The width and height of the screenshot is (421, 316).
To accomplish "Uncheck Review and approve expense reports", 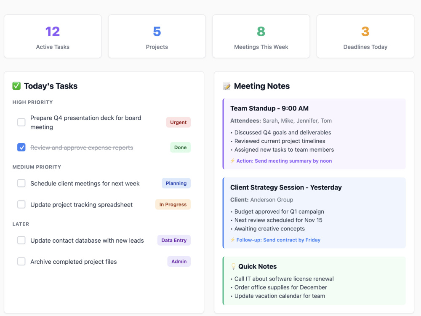I will tap(21, 147).
